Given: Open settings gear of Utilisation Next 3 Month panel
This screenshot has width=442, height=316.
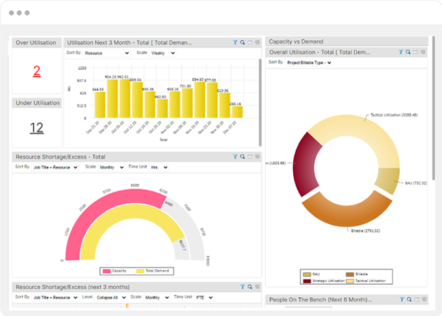Looking at the screenshot, I should click(257, 42).
